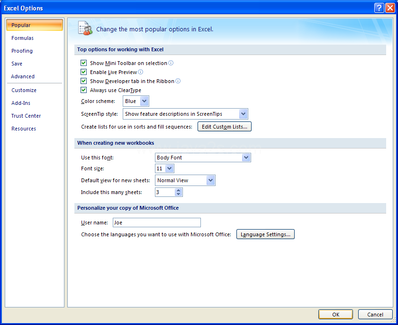Click the help question mark in title bar
Screen dimensions: 398x325
tap(379, 8)
